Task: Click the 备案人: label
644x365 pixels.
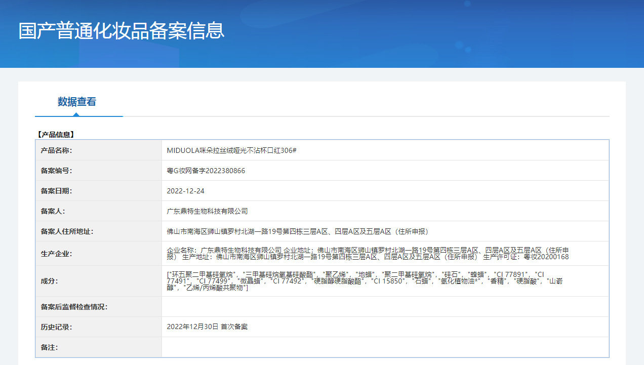Action: 53,211
